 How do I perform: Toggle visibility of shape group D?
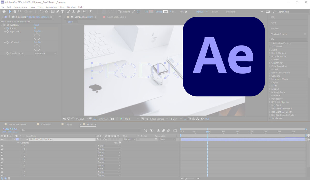point(2,156)
